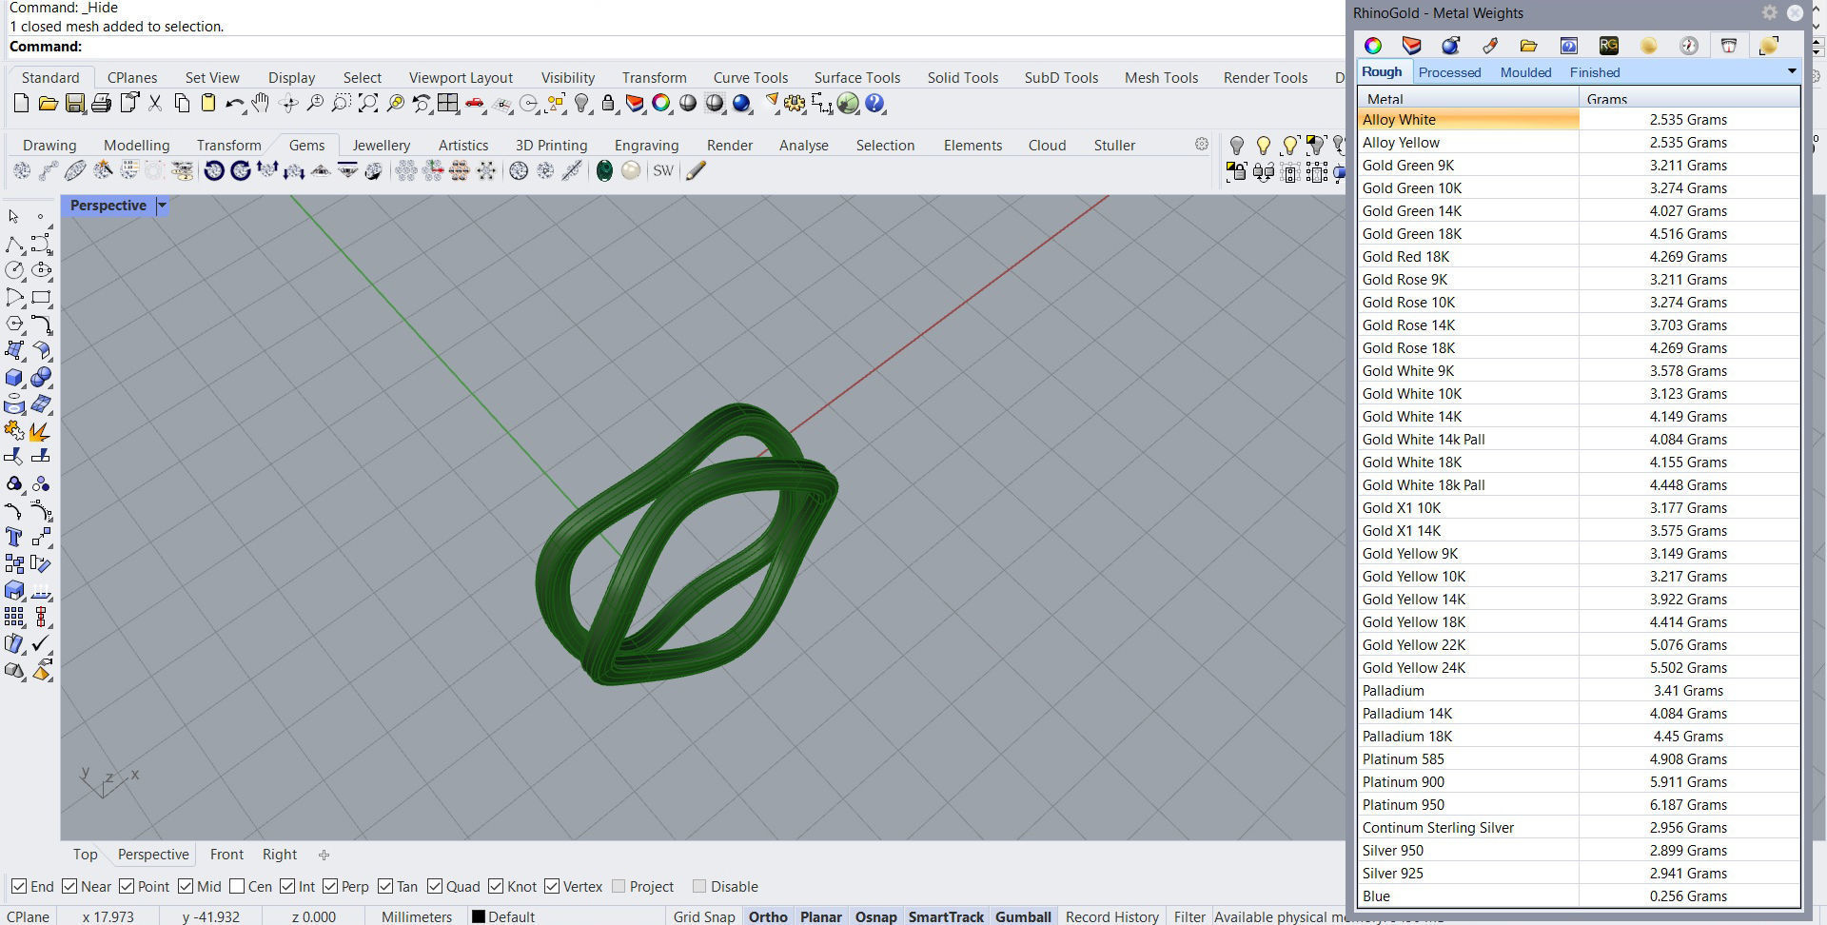Click the green oval gem icon

point(604,171)
